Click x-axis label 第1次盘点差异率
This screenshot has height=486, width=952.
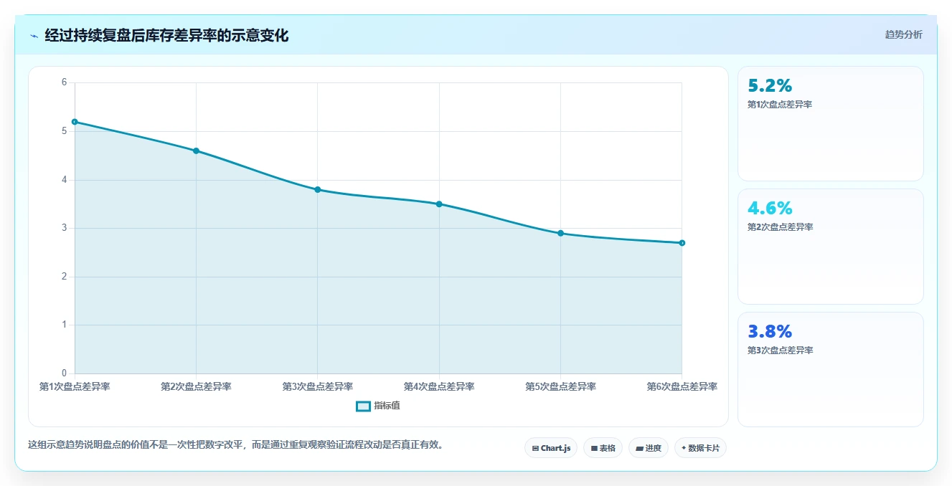[75, 386]
